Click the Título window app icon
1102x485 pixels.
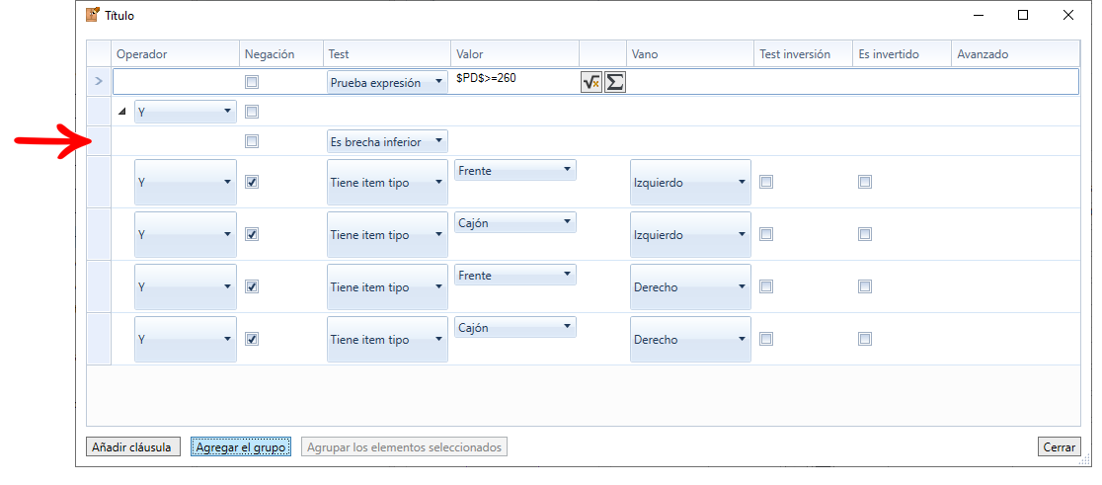click(x=92, y=15)
